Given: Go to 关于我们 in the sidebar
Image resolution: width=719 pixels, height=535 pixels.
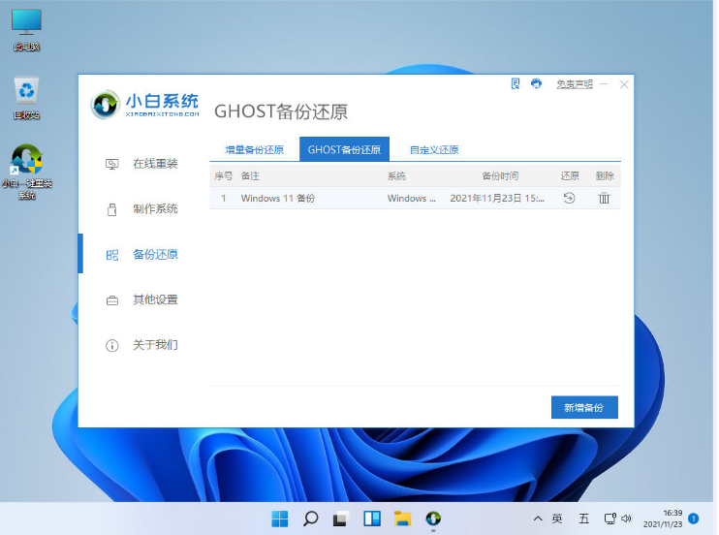Looking at the screenshot, I should click(155, 345).
